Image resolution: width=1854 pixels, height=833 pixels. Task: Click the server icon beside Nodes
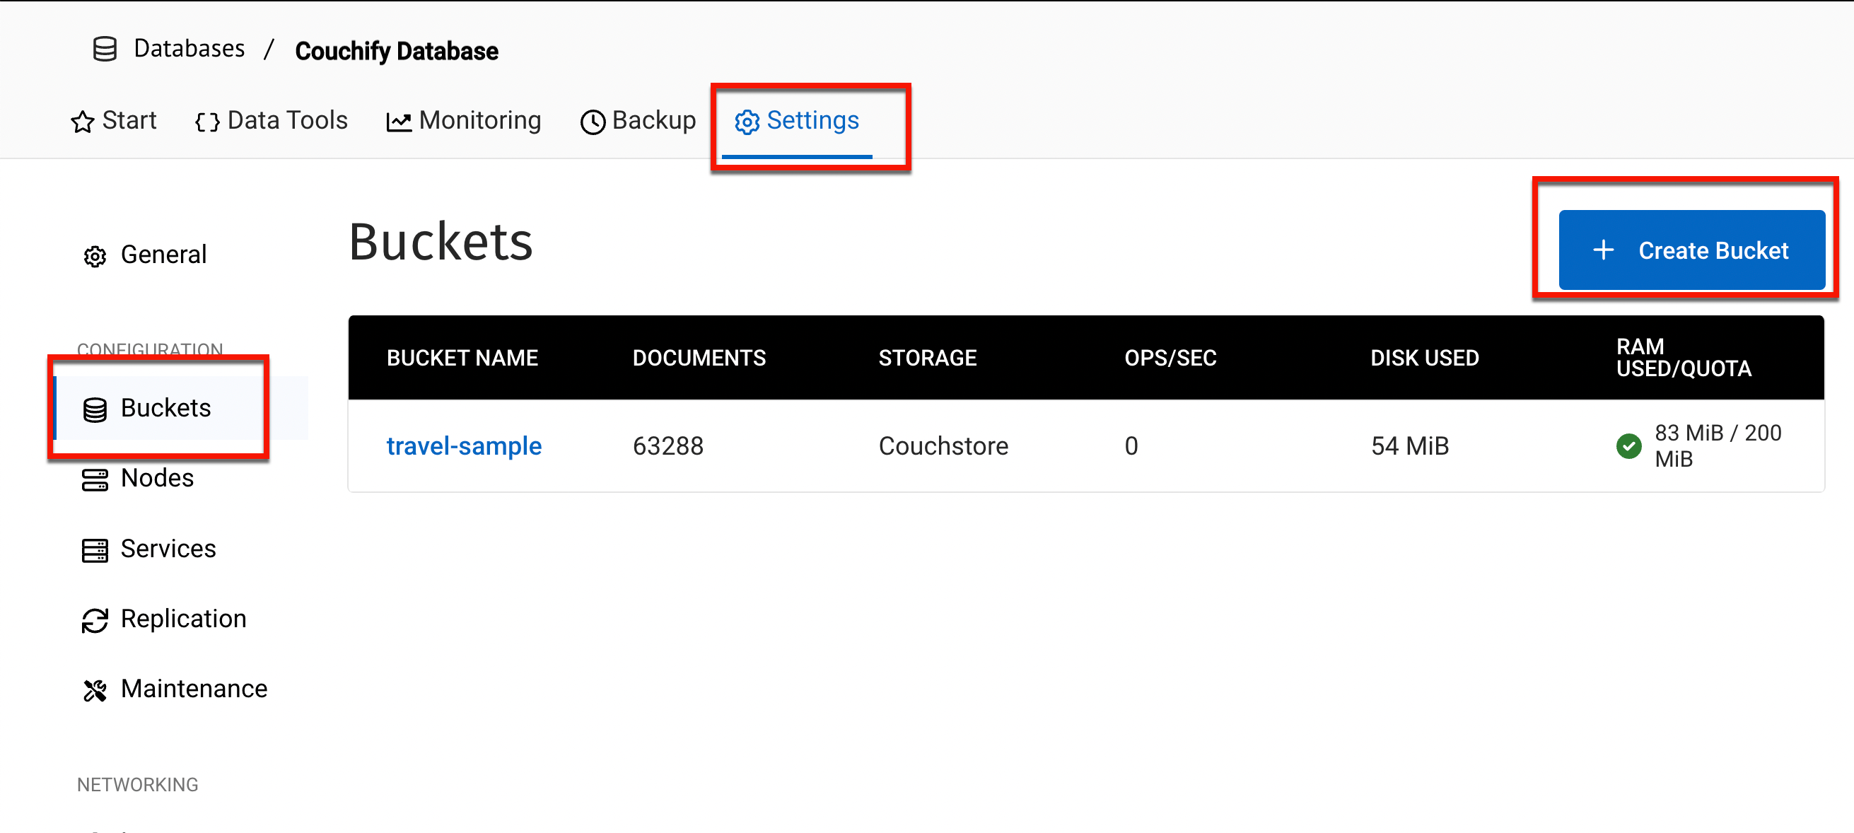[95, 480]
